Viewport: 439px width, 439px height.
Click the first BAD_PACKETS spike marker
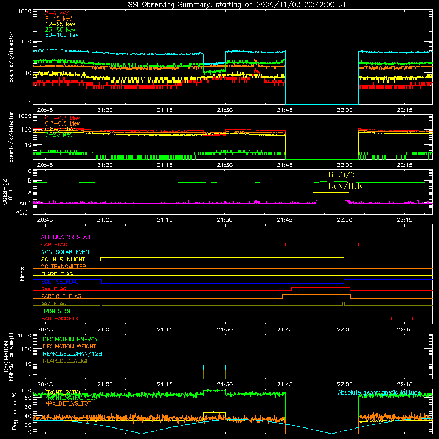391,318
